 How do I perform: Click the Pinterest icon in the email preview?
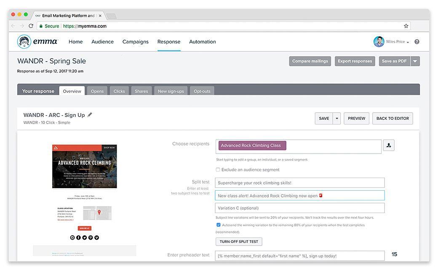click(x=91, y=237)
